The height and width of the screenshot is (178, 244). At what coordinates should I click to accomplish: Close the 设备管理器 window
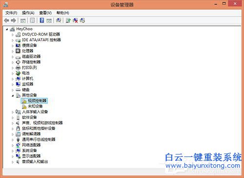(x=235, y=3)
